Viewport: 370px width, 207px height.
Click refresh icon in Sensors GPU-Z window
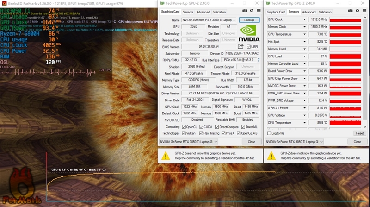(x=357, y=11)
